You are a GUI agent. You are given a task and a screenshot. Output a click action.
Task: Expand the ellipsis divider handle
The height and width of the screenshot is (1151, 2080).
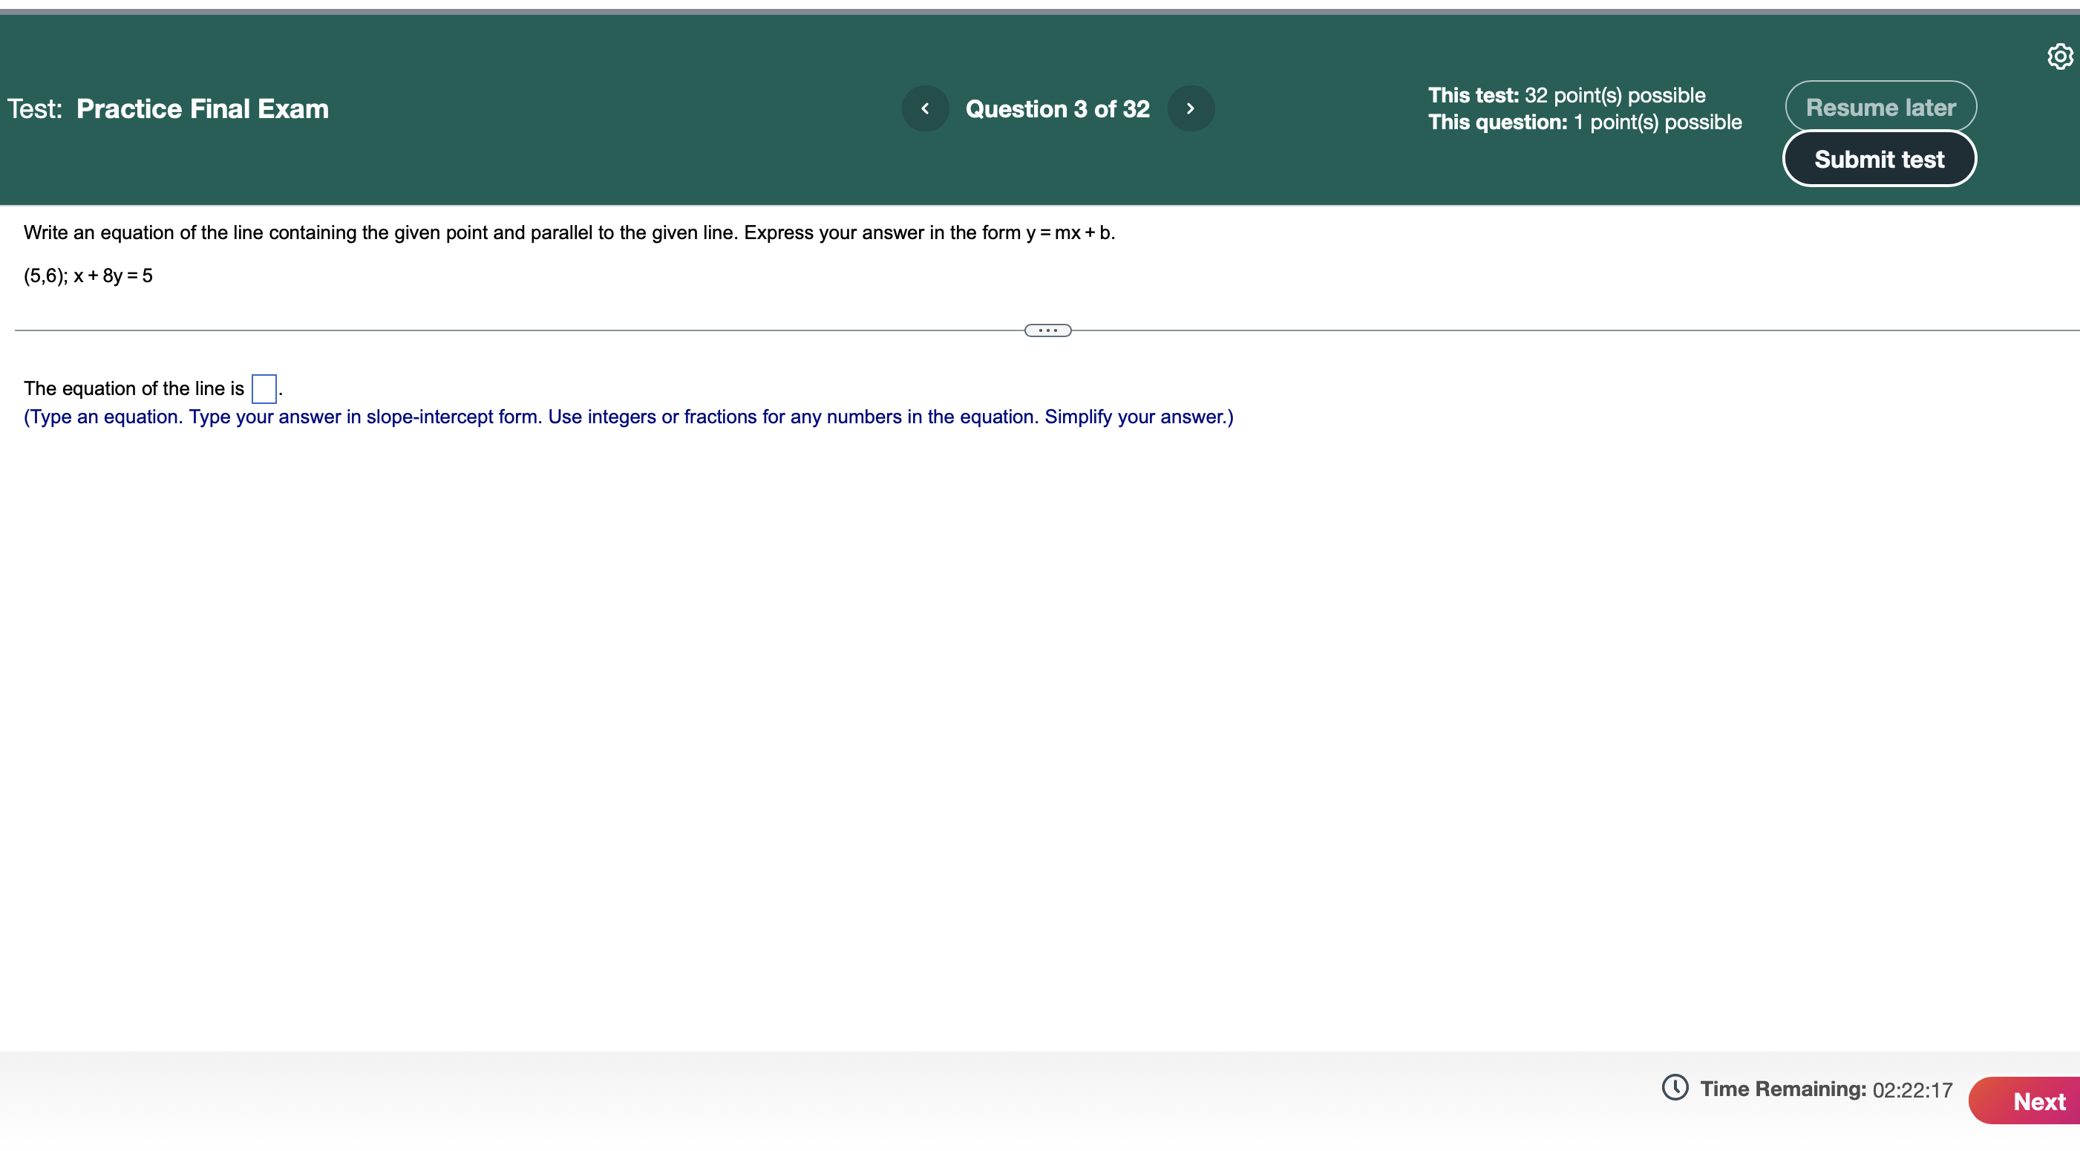point(1047,330)
